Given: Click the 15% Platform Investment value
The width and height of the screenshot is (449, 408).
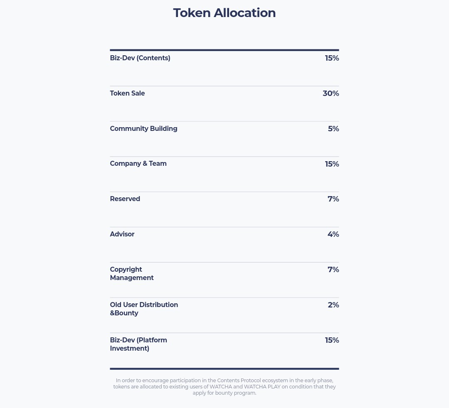Looking at the screenshot, I should (332, 340).
